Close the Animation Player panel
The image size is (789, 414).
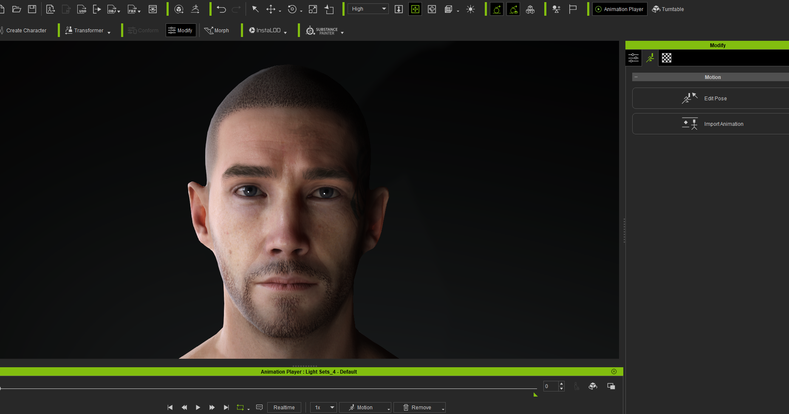click(614, 371)
